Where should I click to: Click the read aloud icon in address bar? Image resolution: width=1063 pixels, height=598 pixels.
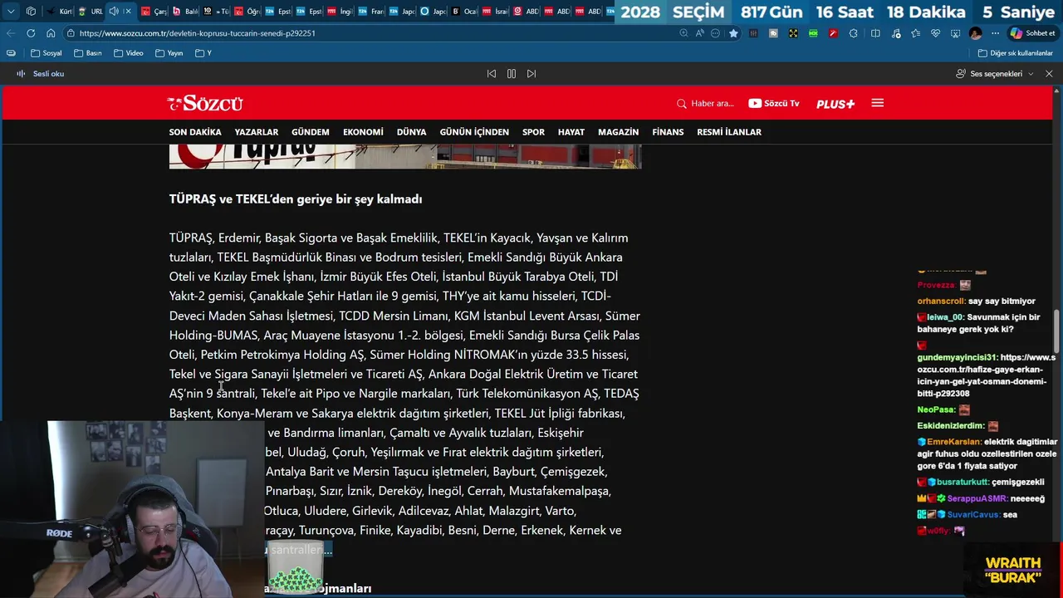point(699,33)
